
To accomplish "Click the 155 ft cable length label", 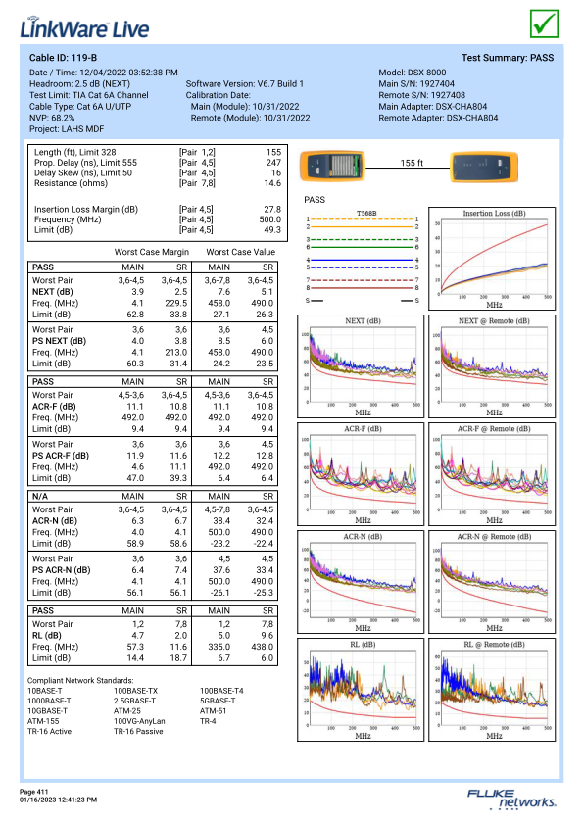I will (x=412, y=163).
